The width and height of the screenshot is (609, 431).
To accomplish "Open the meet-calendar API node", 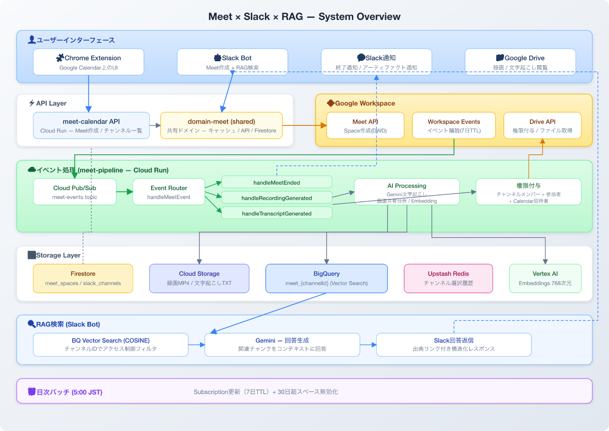I will tap(91, 126).
